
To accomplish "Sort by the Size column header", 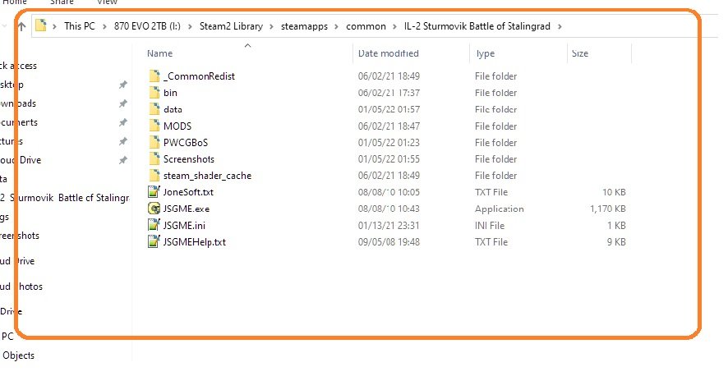I will coord(580,53).
